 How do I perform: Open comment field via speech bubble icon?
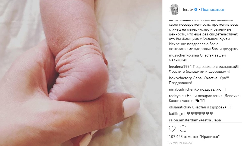pos(183,129)
